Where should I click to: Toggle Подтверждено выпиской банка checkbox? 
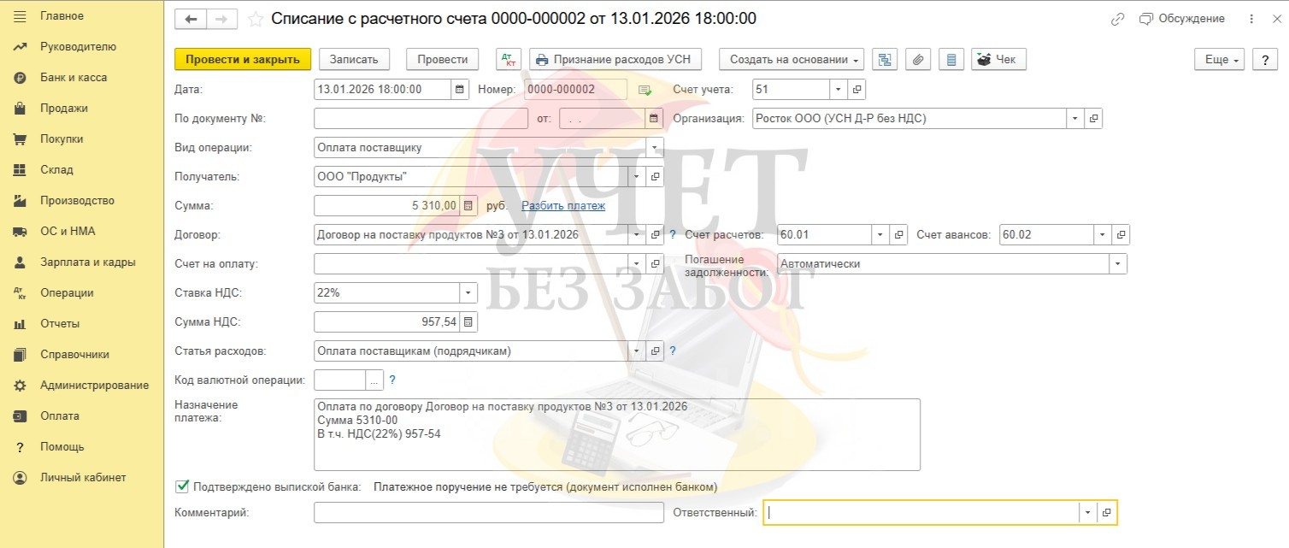181,486
